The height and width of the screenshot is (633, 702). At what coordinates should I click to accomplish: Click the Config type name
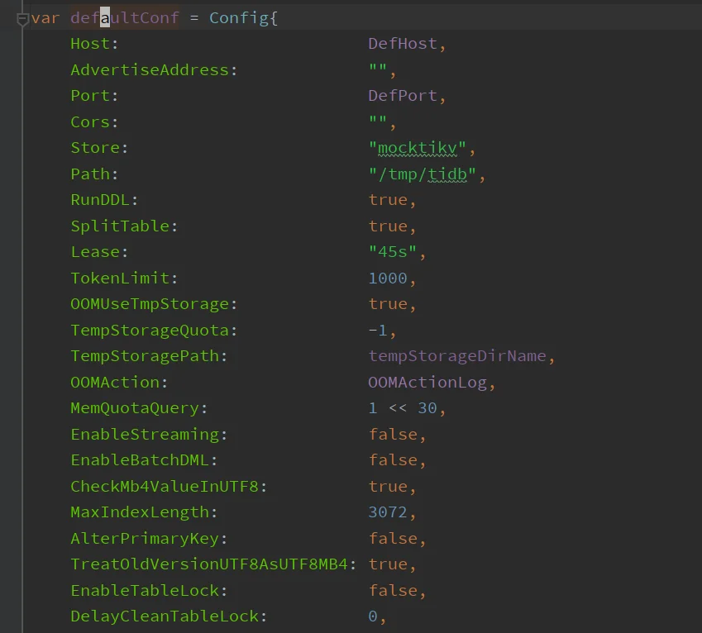pyautogui.click(x=239, y=18)
